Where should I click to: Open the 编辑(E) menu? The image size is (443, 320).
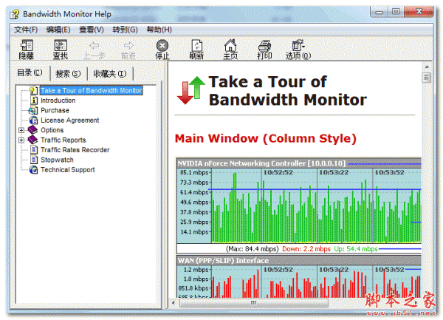tap(58, 30)
